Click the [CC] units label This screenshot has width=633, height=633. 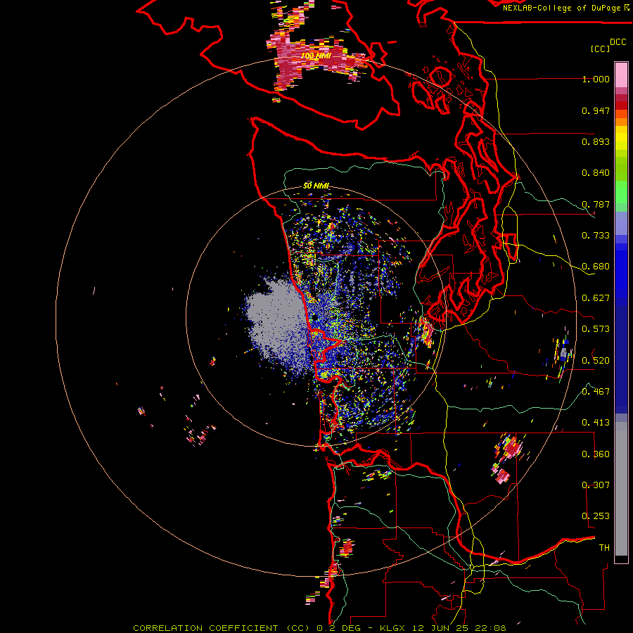(x=600, y=49)
